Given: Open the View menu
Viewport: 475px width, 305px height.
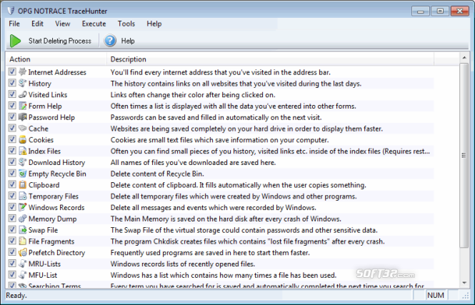Looking at the screenshot, I should 62,24.
